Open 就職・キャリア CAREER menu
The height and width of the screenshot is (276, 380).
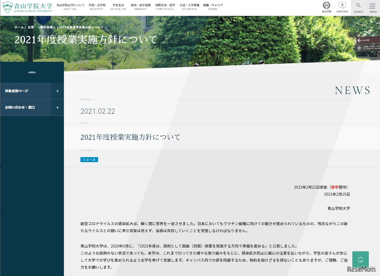point(213,7)
